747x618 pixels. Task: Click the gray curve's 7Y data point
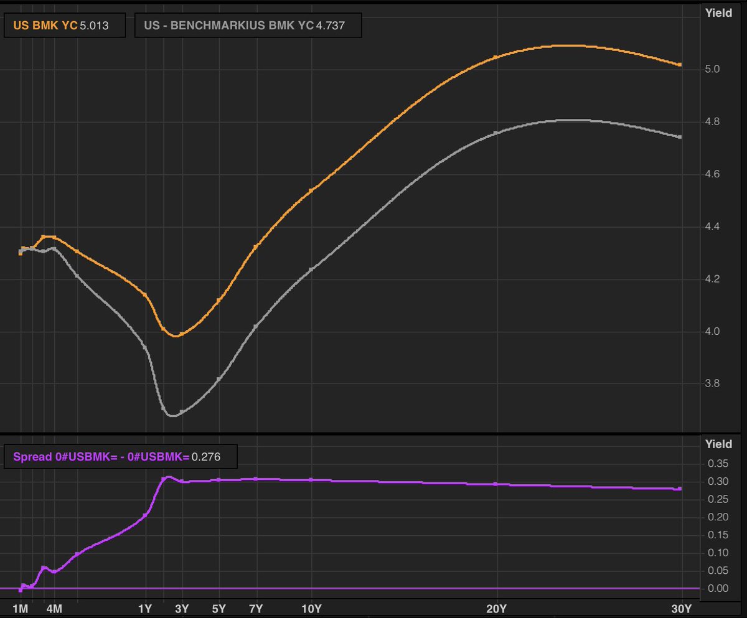point(255,326)
